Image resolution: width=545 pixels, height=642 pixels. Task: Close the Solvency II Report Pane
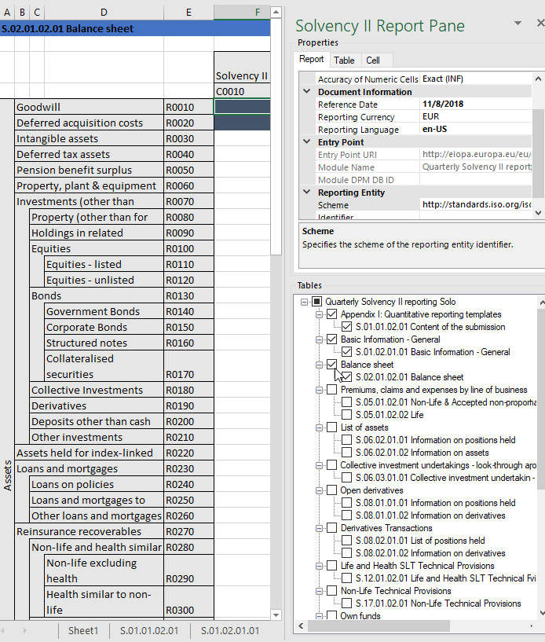point(540,24)
